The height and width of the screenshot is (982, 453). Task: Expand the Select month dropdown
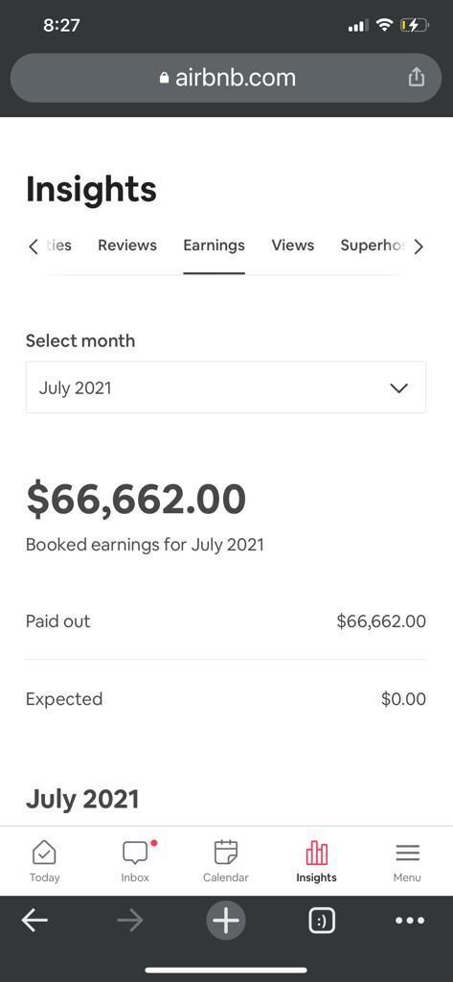click(x=226, y=387)
